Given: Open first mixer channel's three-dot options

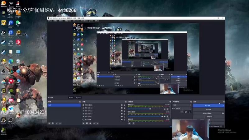Looking at the screenshot, I should point(168,109).
